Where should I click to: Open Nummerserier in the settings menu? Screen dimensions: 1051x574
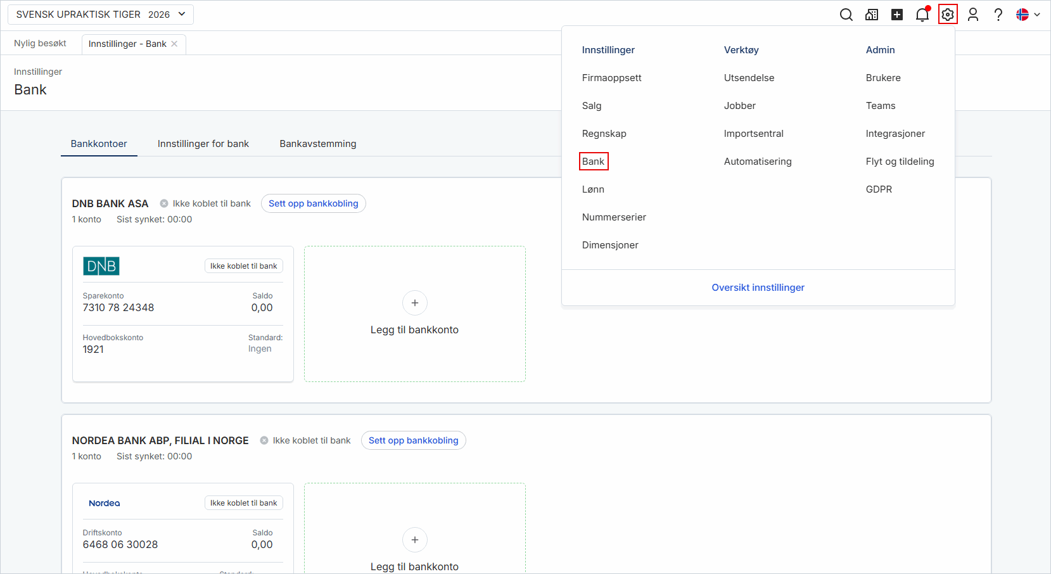pyautogui.click(x=615, y=217)
